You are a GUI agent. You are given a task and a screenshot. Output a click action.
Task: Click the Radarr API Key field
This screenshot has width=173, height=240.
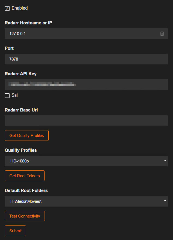click(82, 84)
